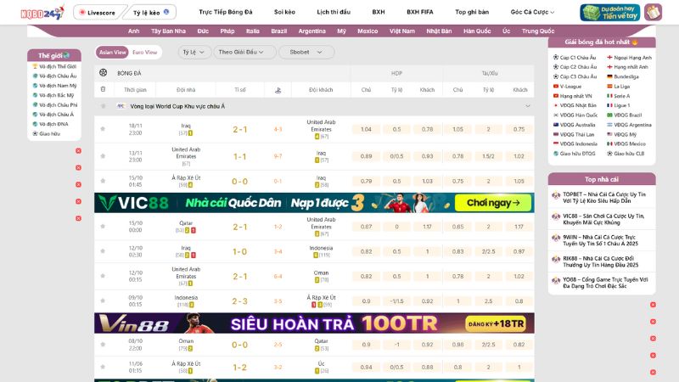The width and height of the screenshot is (679, 382).
Task: Star the Qatar vs United Arab Emirates match
Action: [x=103, y=227]
